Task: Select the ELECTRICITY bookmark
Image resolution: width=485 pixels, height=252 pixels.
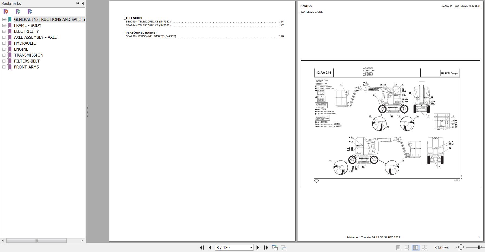Action: 26,31
